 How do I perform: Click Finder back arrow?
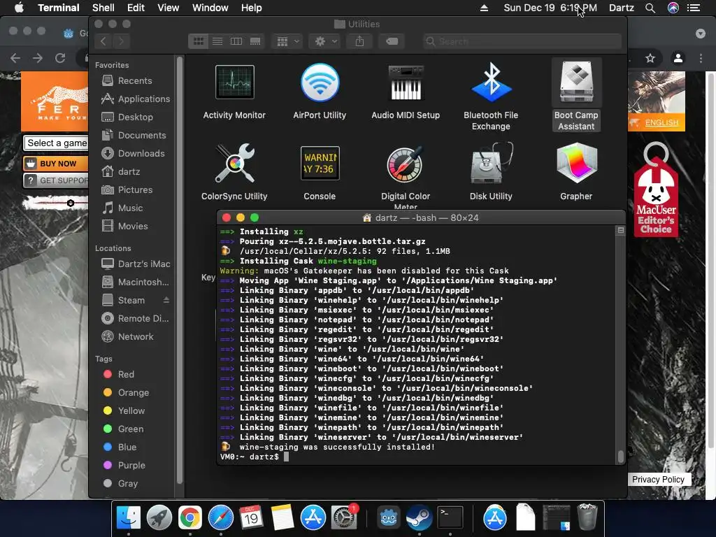click(x=103, y=41)
